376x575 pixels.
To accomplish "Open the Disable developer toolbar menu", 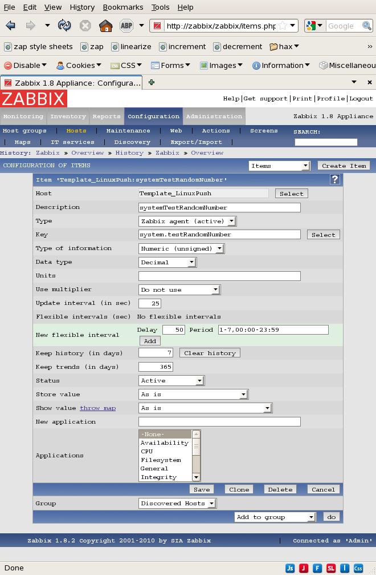I will tap(25, 65).
